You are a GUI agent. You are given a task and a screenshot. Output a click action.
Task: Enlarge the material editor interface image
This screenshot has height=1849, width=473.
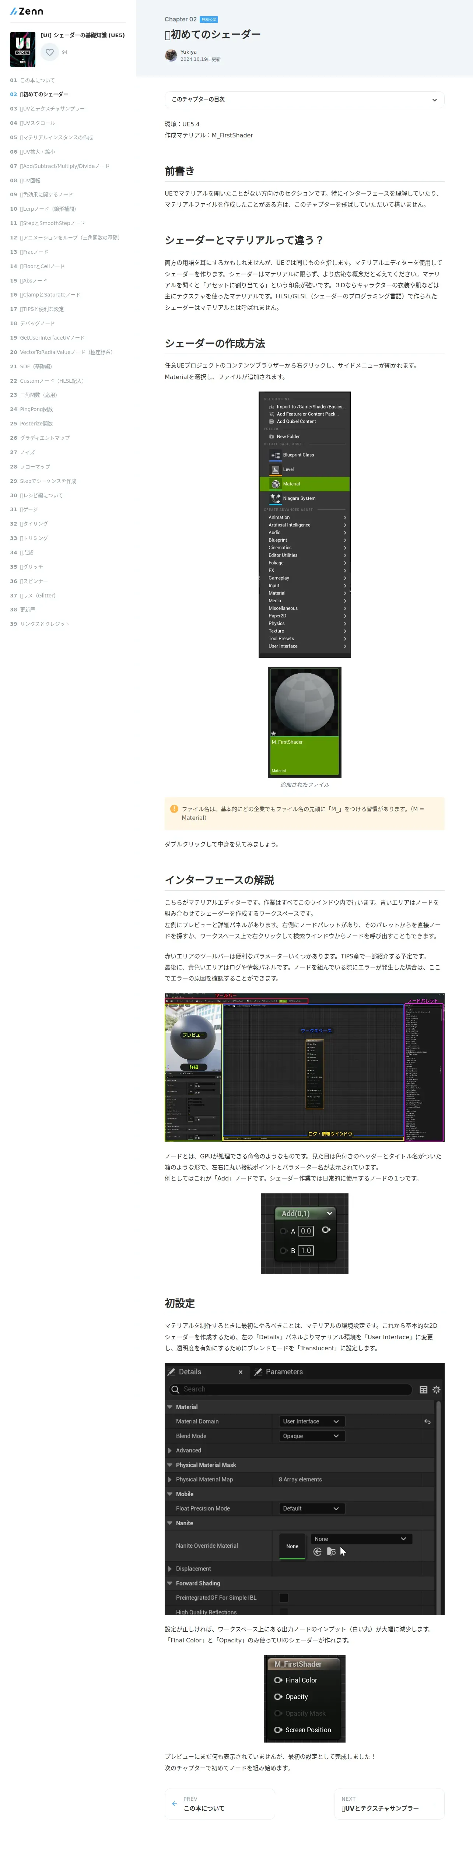tap(304, 1067)
